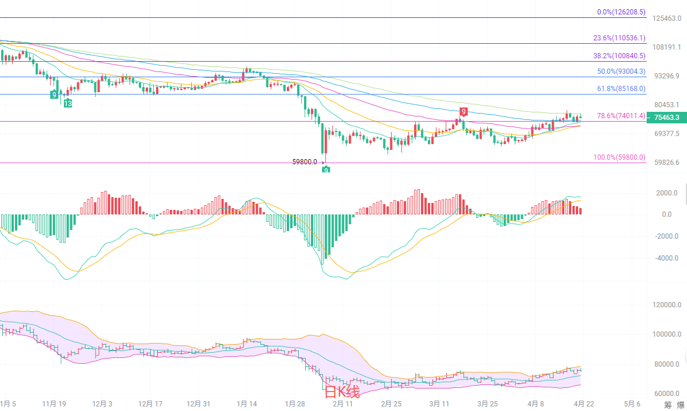Select the current price tag 75463.3
Viewport: 687px width, 411px height.
667,118
